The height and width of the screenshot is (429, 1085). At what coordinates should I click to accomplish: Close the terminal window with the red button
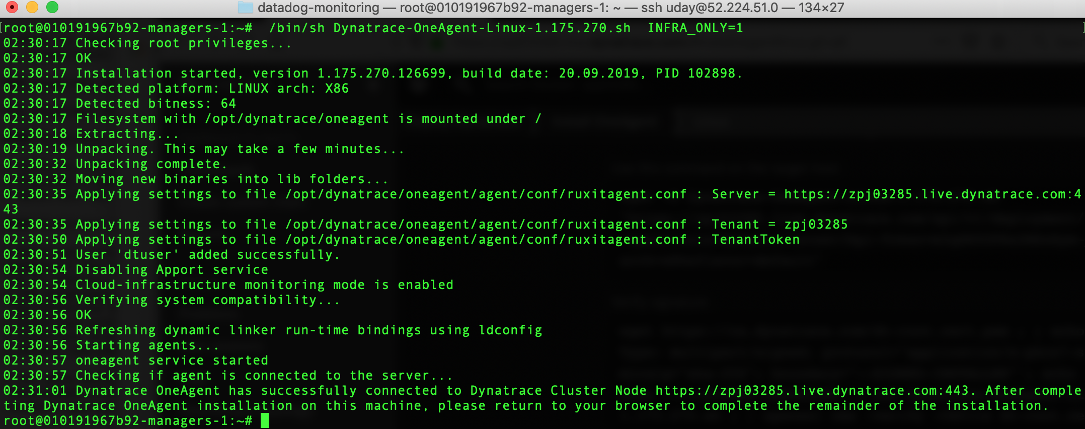pyautogui.click(x=12, y=7)
